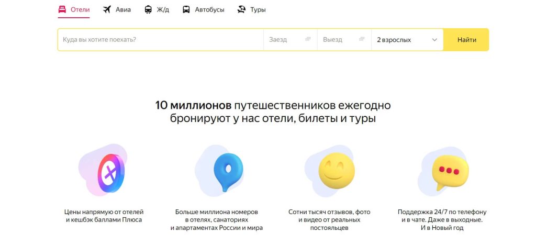The width and height of the screenshot is (536, 244).
Task: Click the chevron next to '2 взрослых'
Action: click(x=434, y=40)
